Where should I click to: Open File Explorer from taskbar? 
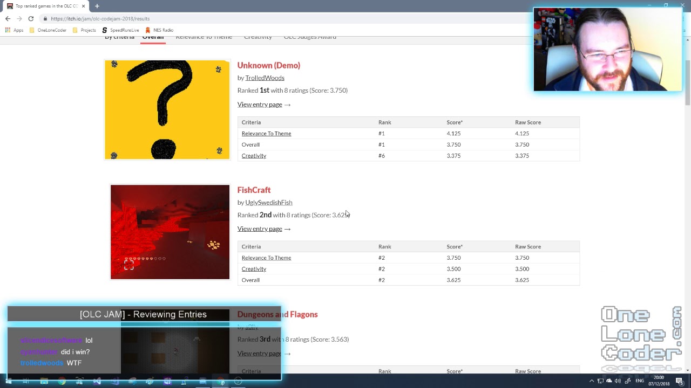pyautogui.click(x=44, y=382)
